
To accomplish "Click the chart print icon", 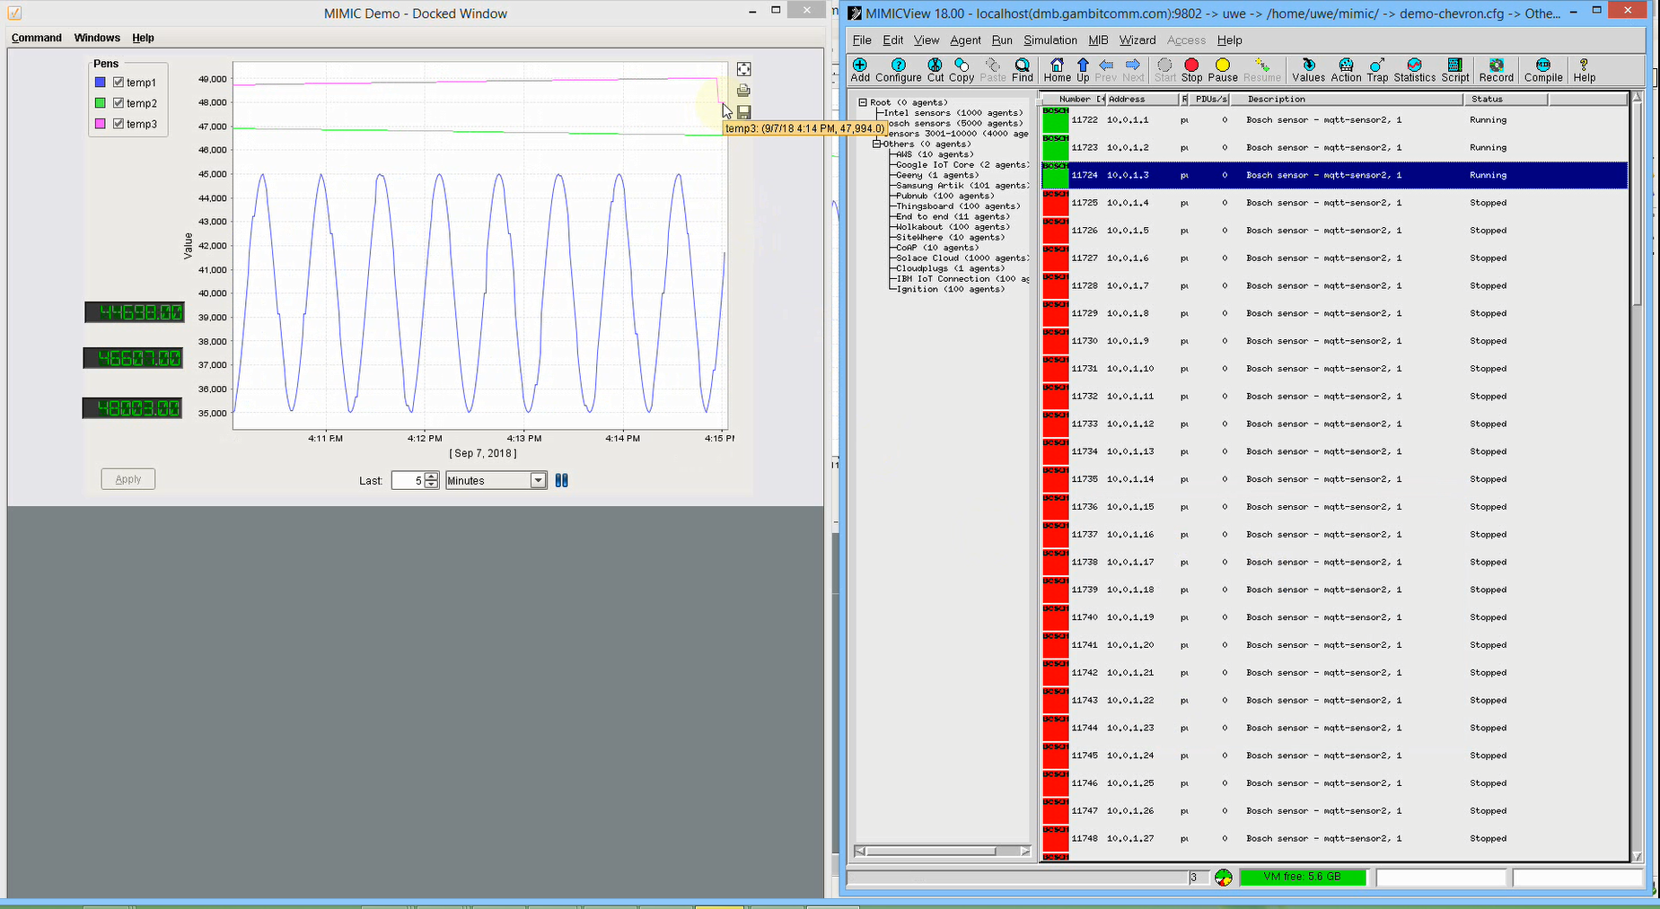I will tap(743, 91).
